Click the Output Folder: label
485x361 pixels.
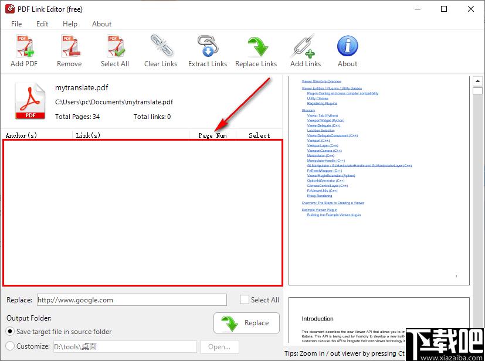coord(29,318)
